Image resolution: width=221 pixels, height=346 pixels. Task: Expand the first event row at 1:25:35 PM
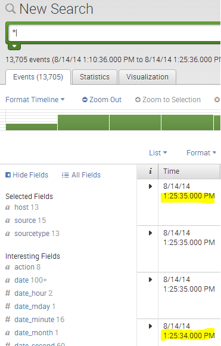point(151,186)
